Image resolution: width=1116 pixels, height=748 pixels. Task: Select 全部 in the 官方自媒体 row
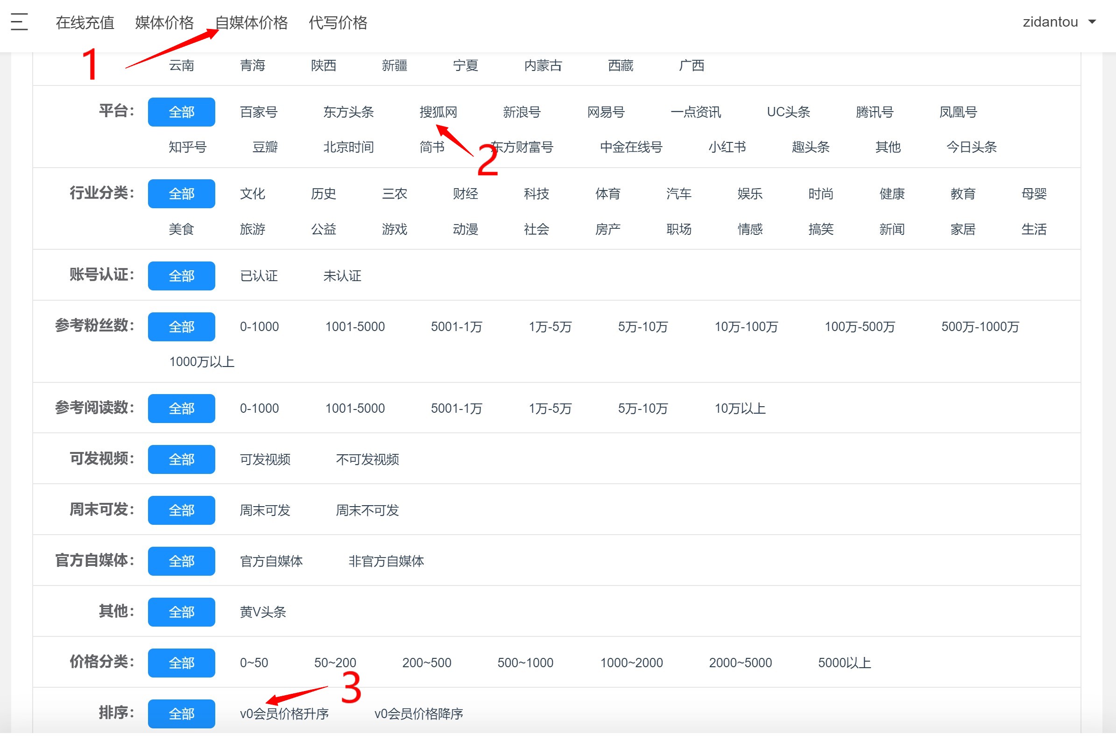pyautogui.click(x=181, y=561)
